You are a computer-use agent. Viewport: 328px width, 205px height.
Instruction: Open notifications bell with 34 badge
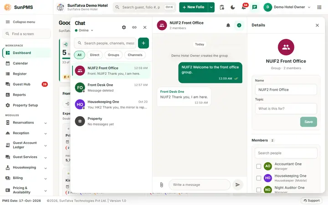click(244, 7)
